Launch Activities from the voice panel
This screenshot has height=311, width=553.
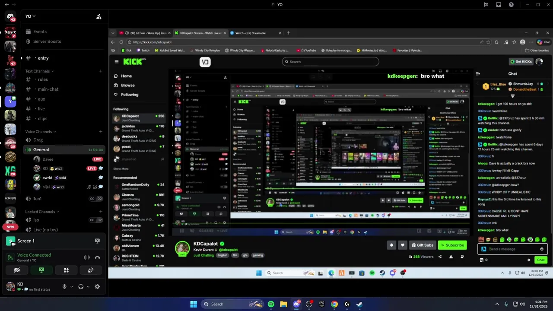tap(66, 270)
